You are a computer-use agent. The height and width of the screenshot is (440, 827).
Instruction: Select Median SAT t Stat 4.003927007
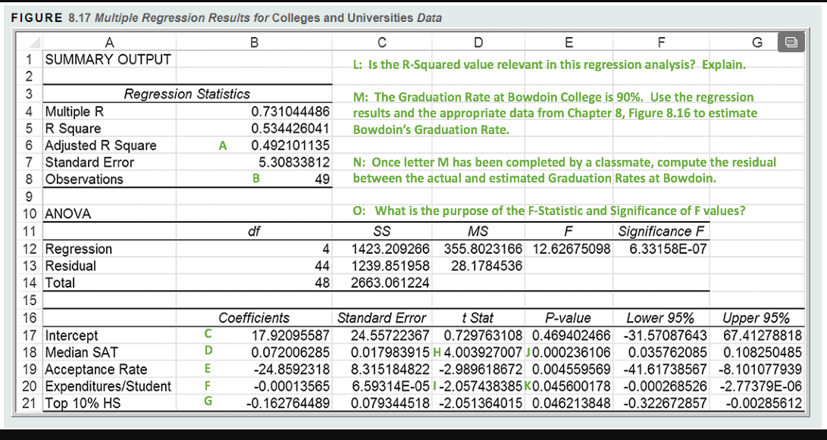tap(484, 352)
